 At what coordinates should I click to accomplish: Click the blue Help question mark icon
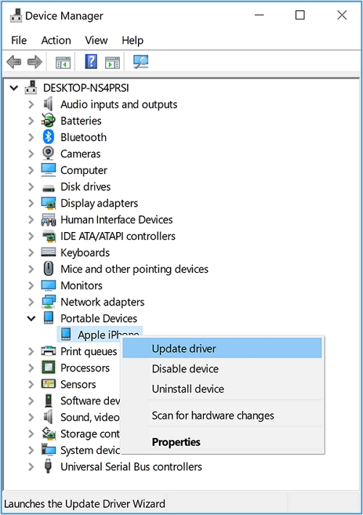91,61
